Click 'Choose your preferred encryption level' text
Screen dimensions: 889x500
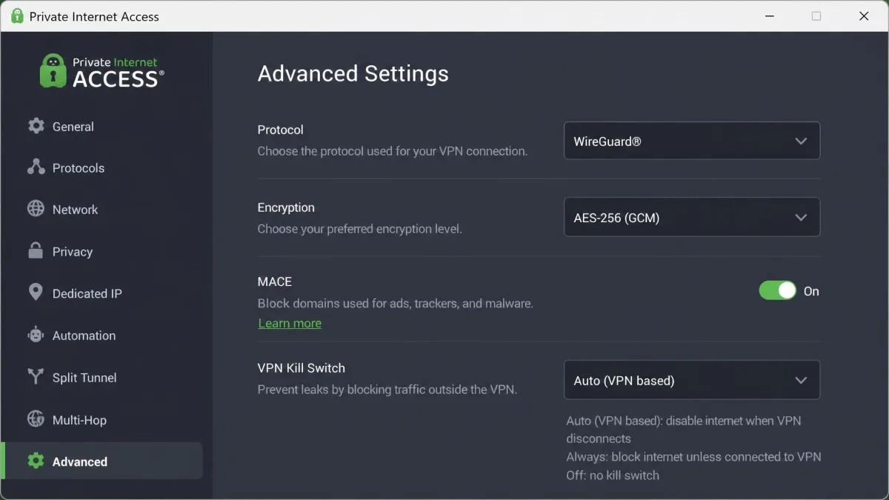pos(359,229)
